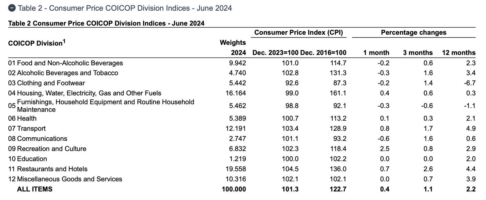
Task: Click the Recreation and Culture row label
Action: (x=51, y=149)
